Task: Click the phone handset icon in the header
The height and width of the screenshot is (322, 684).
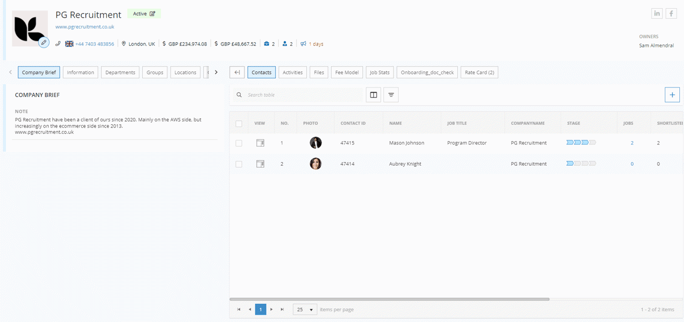Action: (x=58, y=44)
